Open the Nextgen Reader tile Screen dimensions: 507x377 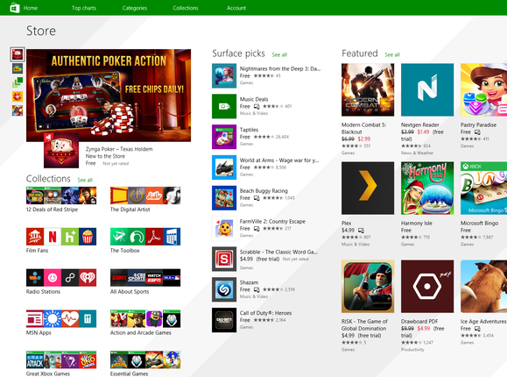(x=427, y=89)
